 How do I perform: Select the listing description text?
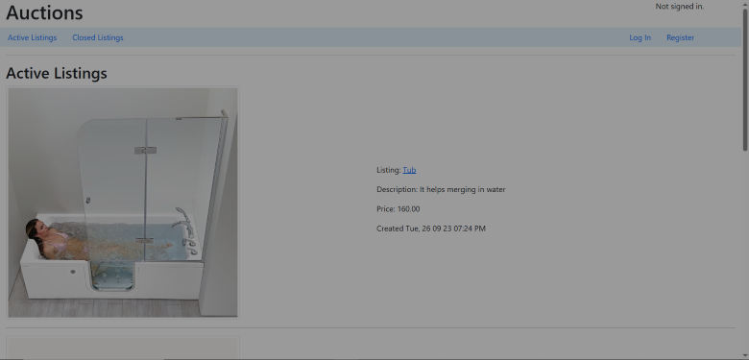pos(441,189)
